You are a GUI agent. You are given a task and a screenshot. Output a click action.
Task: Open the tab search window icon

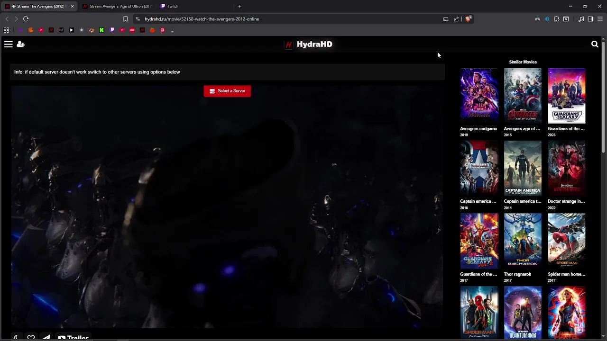[x=566, y=19]
